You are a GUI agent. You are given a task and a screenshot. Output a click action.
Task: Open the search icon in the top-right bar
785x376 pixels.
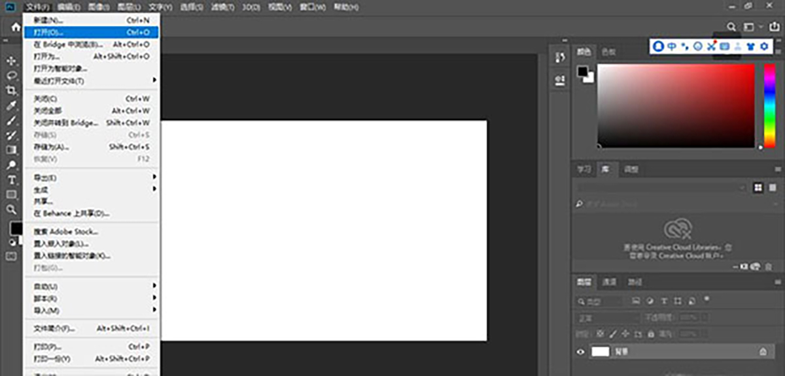(732, 27)
